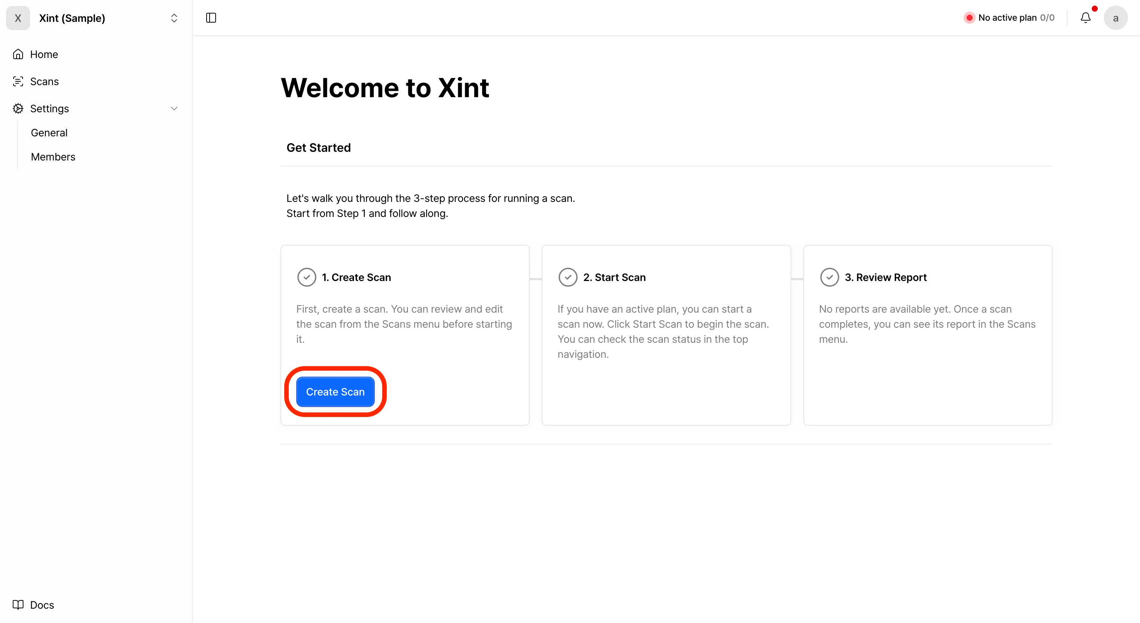Open Docs from the sidebar
This screenshot has height=623, width=1140.
41,605
